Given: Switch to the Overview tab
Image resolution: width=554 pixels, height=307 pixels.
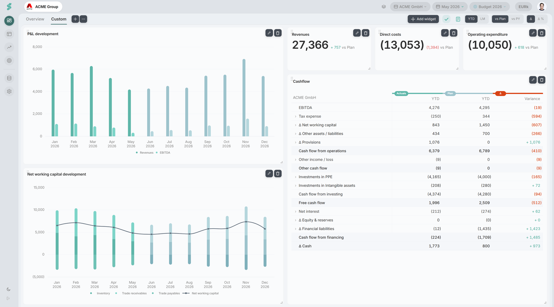Looking at the screenshot, I should click(35, 19).
